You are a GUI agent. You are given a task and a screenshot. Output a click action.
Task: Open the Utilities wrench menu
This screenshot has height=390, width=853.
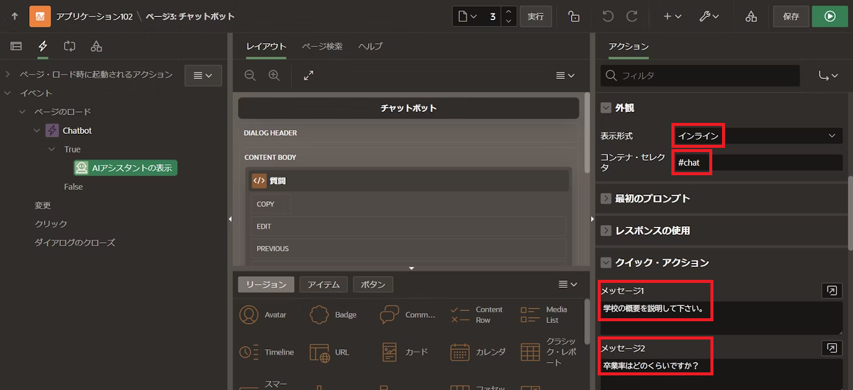tap(709, 16)
